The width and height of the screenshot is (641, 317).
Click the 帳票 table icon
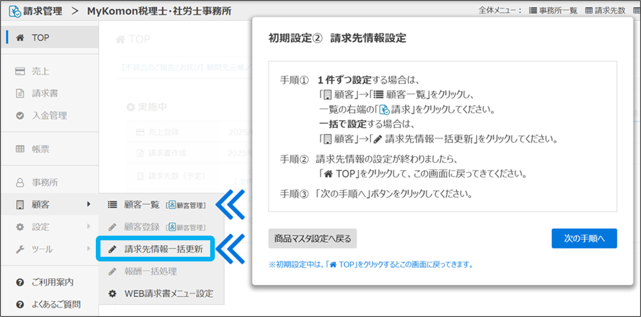(x=20, y=149)
